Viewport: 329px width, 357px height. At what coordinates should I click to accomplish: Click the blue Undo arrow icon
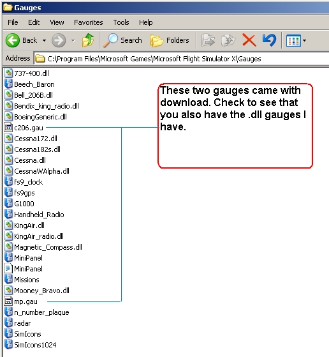coord(270,40)
